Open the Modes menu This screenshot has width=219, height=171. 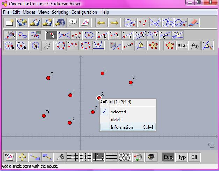[x=29, y=12]
